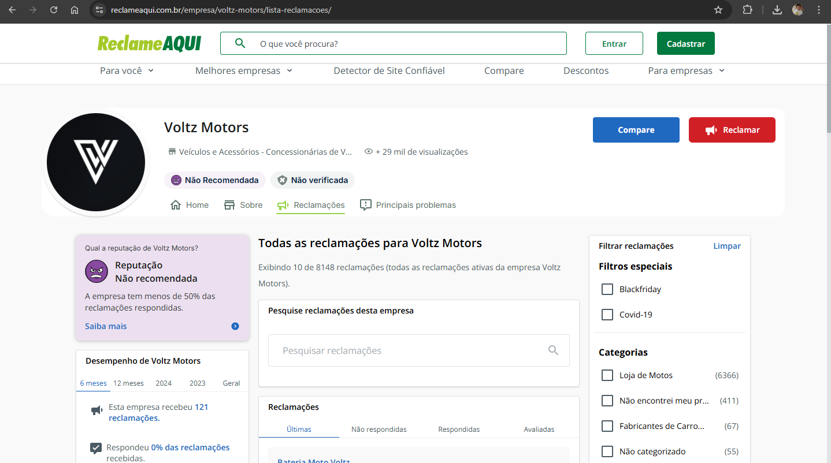Open the browser extensions puzzle icon
Image resolution: width=831 pixels, height=463 pixels.
(747, 10)
